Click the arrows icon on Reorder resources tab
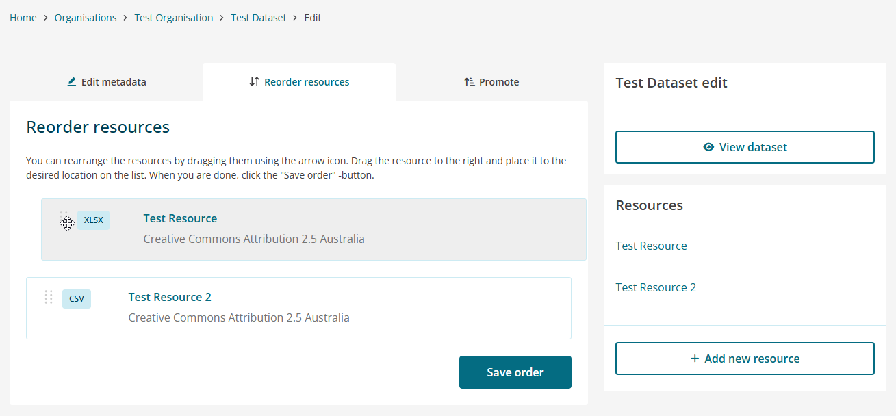 tap(254, 81)
